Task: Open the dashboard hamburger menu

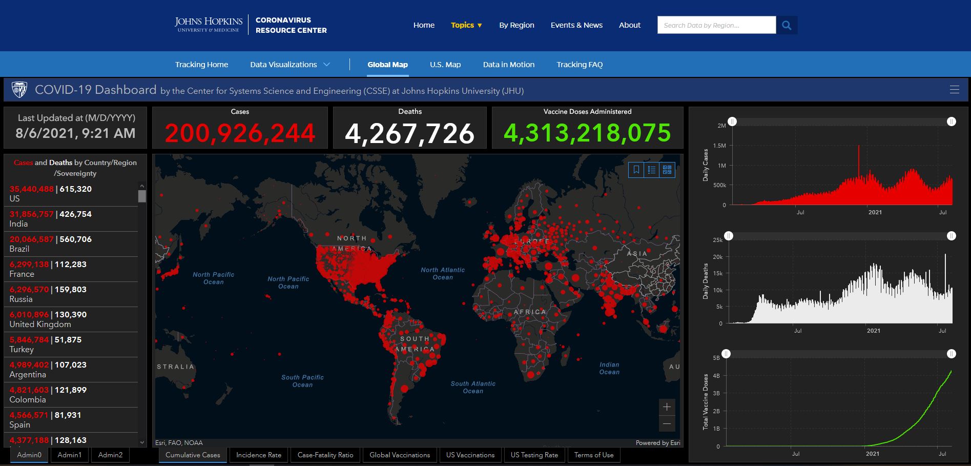Action: tap(954, 90)
